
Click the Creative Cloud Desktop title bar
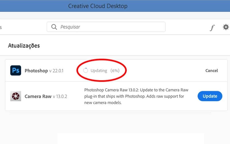pos(115,6)
